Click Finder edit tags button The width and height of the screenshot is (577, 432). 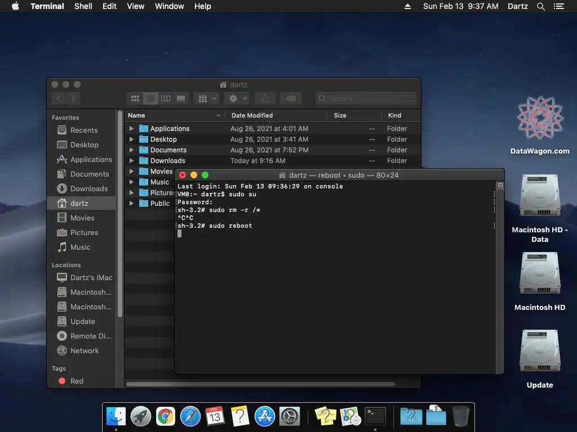[291, 98]
